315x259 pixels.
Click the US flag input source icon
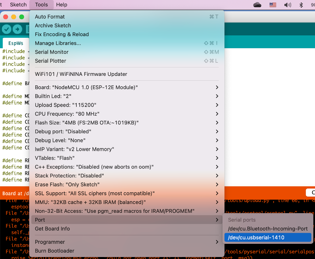pyautogui.click(x=273, y=5)
